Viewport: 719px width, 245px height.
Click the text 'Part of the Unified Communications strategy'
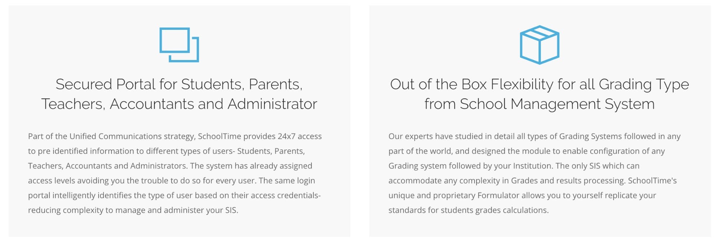tap(112, 137)
